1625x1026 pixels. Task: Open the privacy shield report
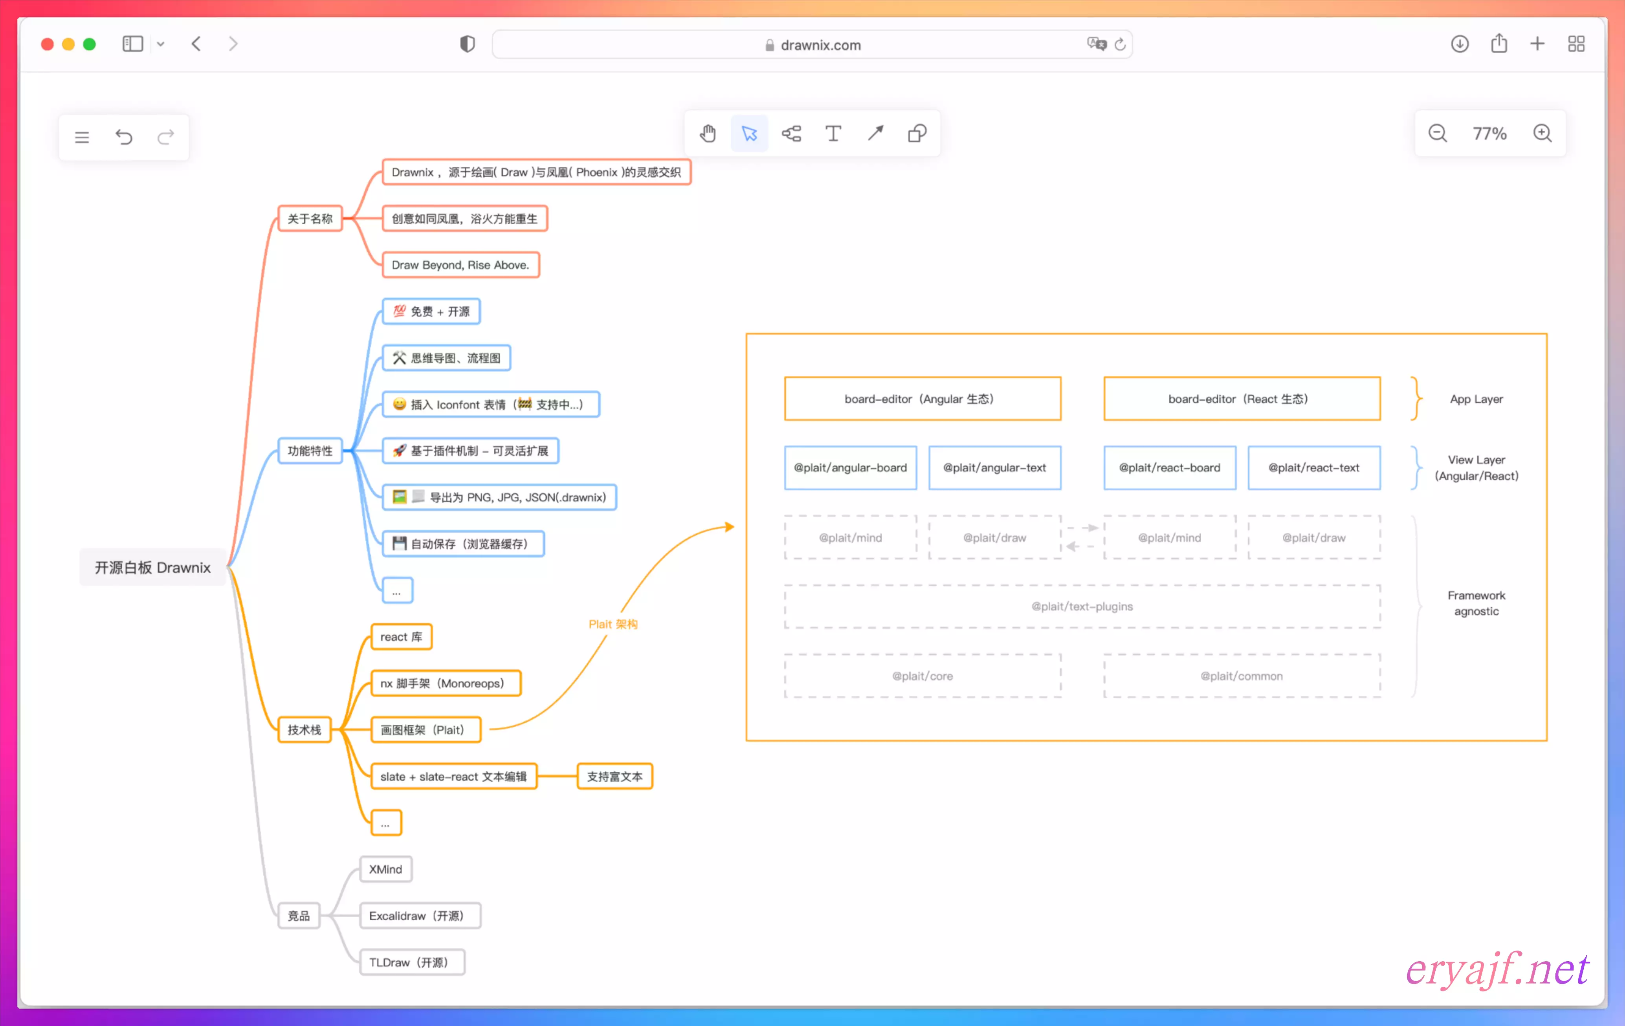pyautogui.click(x=467, y=44)
